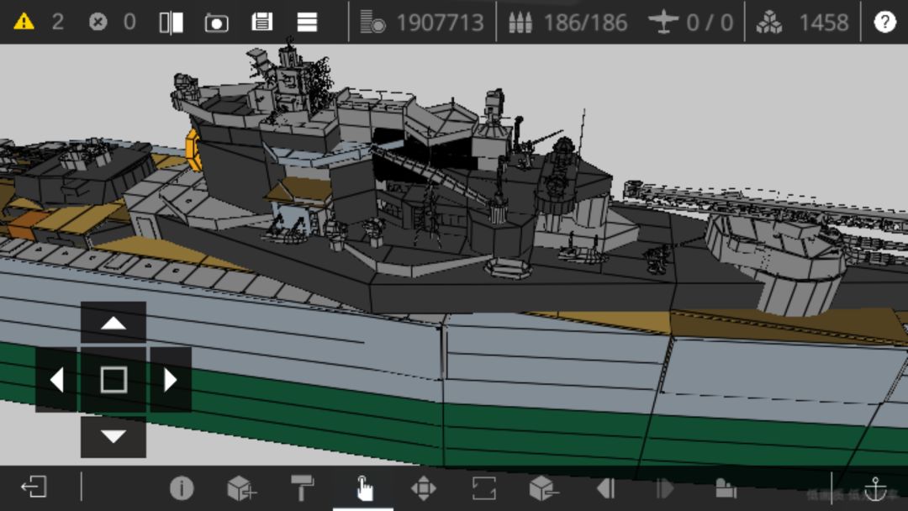Move camera up with the up arrow
The width and height of the screenshot is (908, 511).
[x=113, y=323]
